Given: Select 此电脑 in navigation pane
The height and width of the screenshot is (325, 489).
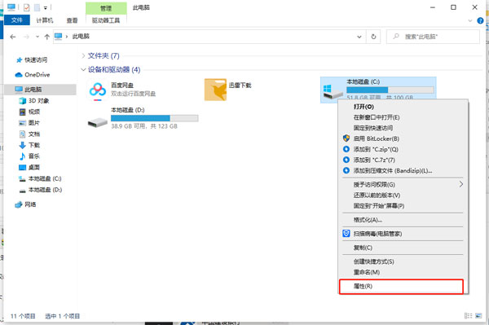Looking at the screenshot, I should pos(41,90).
